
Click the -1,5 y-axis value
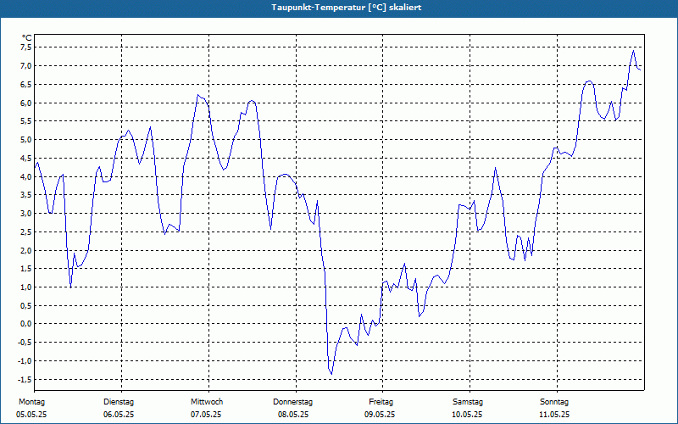coord(25,379)
